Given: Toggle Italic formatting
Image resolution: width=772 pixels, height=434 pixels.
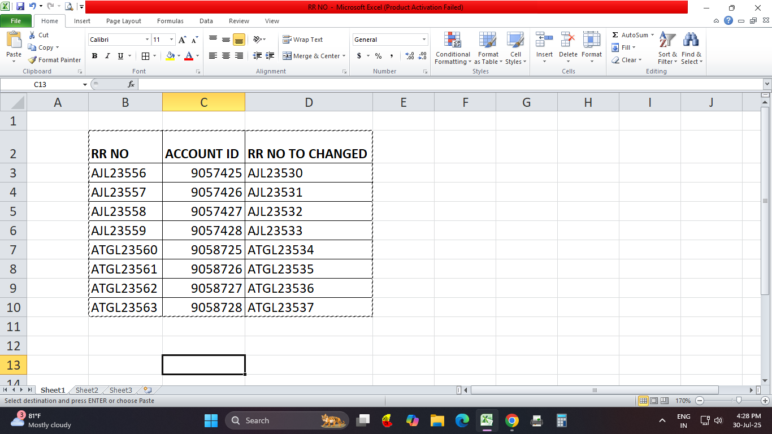Looking at the screenshot, I should [107, 56].
